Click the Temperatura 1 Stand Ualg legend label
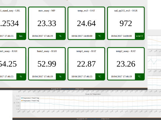This screenshot has height=120, width=161. point(31,98)
